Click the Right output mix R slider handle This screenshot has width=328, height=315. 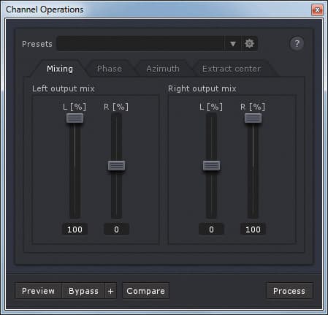pos(253,118)
